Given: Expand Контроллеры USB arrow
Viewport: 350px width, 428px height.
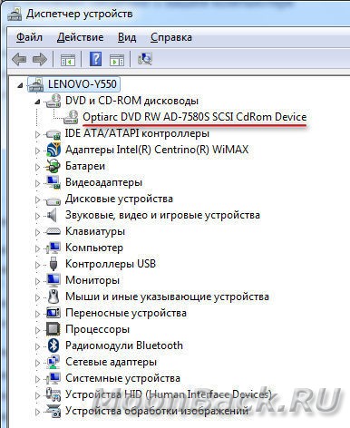Looking at the screenshot, I should click(x=37, y=265).
